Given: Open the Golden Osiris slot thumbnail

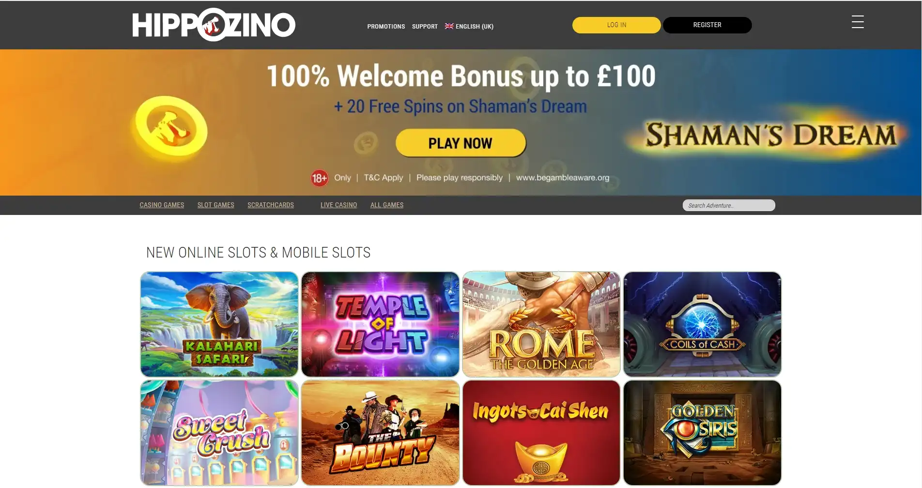Looking at the screenshot, I should pos(702,432).
